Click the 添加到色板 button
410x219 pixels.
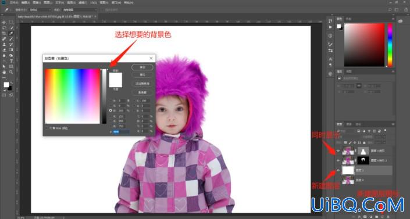tap(142, 84)
